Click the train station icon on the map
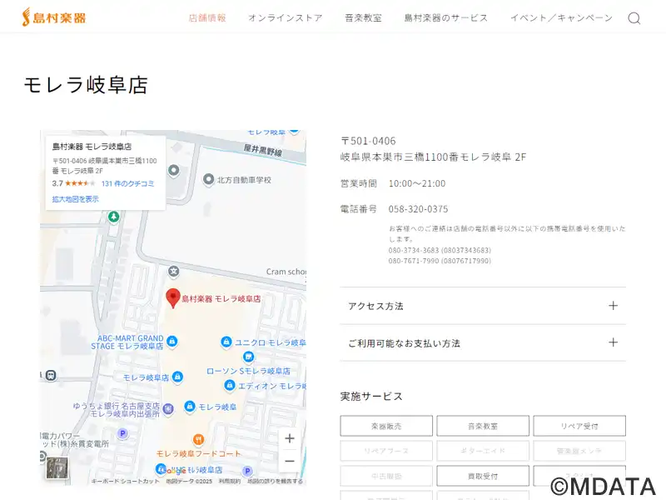 (x=51, y=376)
